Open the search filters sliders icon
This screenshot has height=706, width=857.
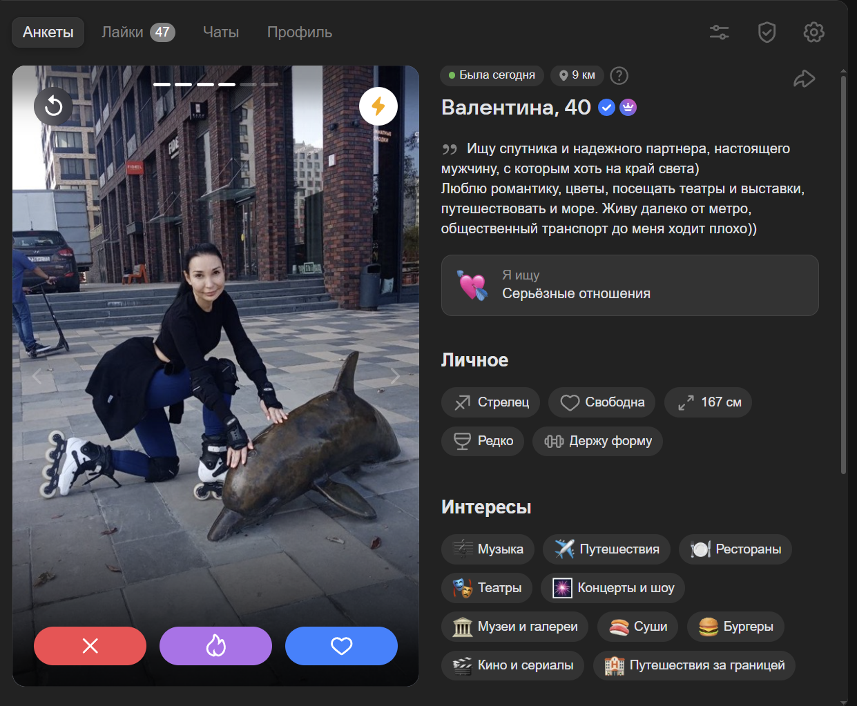720,32
